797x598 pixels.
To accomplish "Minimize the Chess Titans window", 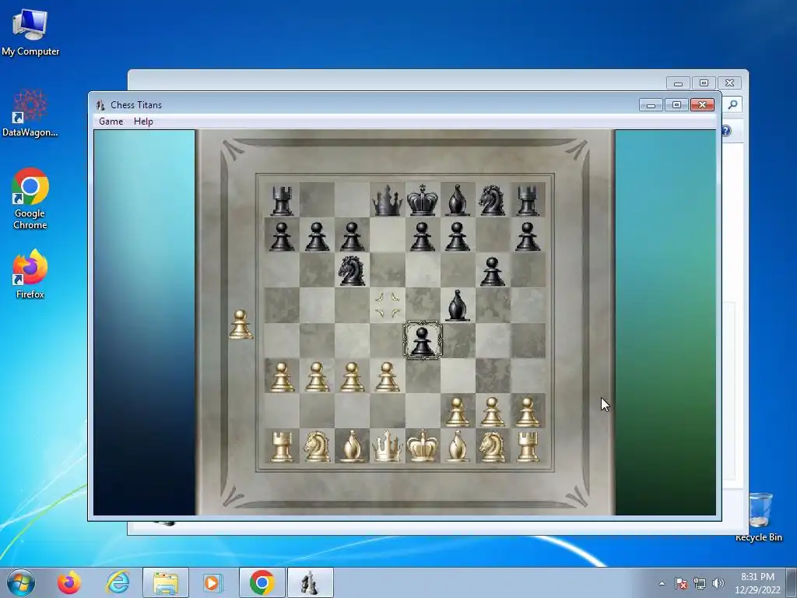I will [651, 105].
